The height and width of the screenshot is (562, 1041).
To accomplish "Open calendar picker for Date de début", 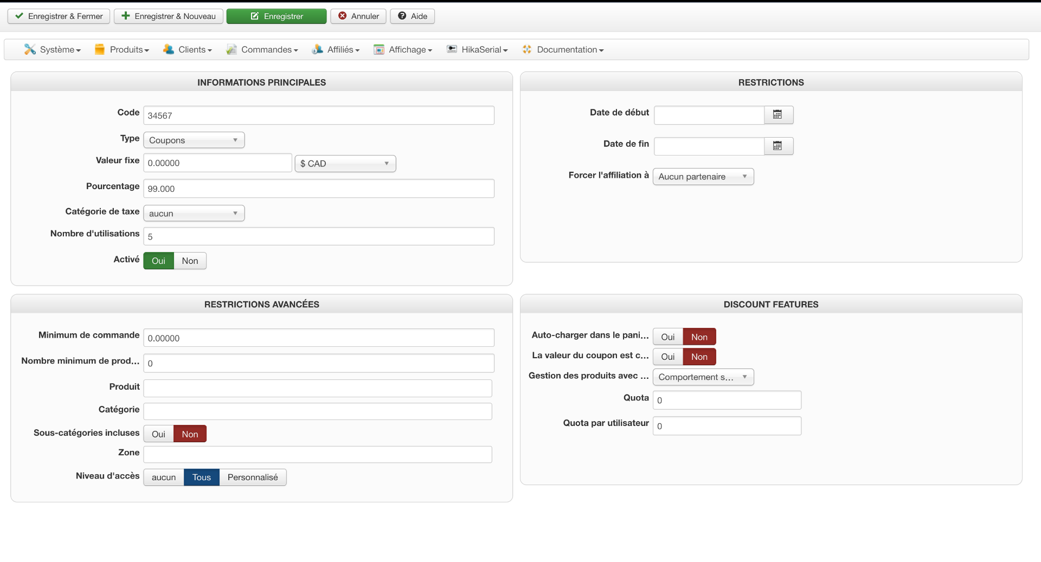I will [x=779, y=115].
